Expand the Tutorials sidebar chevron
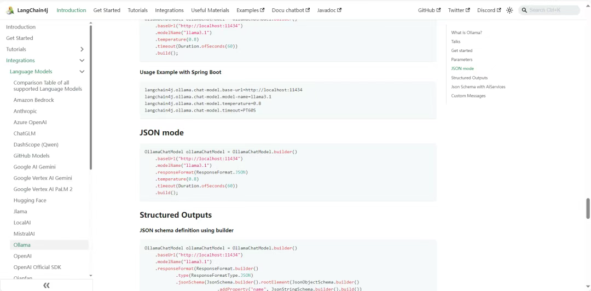The height and width of the screenshot is (291, 591). coord(82,49)
